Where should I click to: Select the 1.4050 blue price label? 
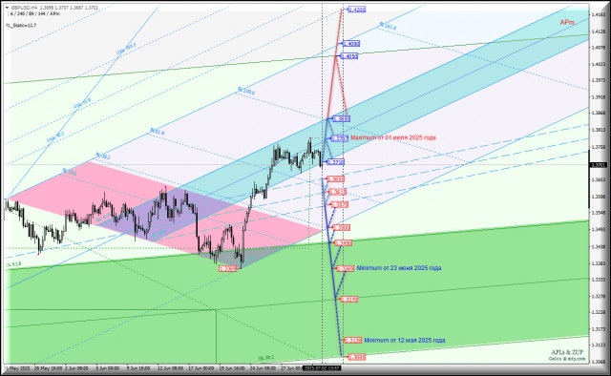point(348,56)
